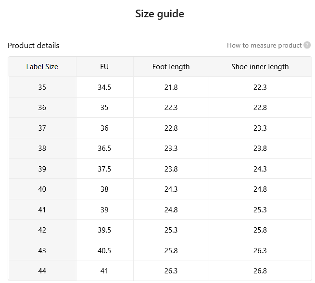Click shoe inner length 26.8 cell
This screenshot has height=283, width=315.
click(x=260, y=271)
